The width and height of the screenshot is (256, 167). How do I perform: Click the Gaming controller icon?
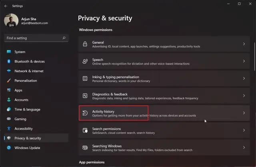tap(9, 119)
